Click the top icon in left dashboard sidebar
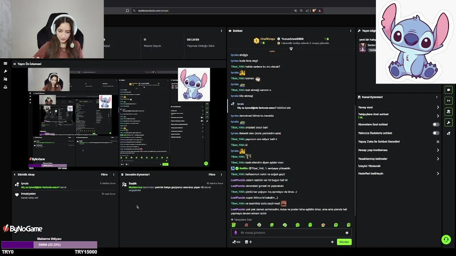The image size is (456, 256). tap(5, 64)
